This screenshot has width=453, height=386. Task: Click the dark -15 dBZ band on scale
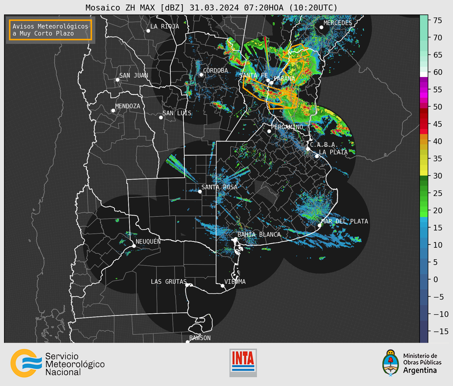(x=424, y=332)
